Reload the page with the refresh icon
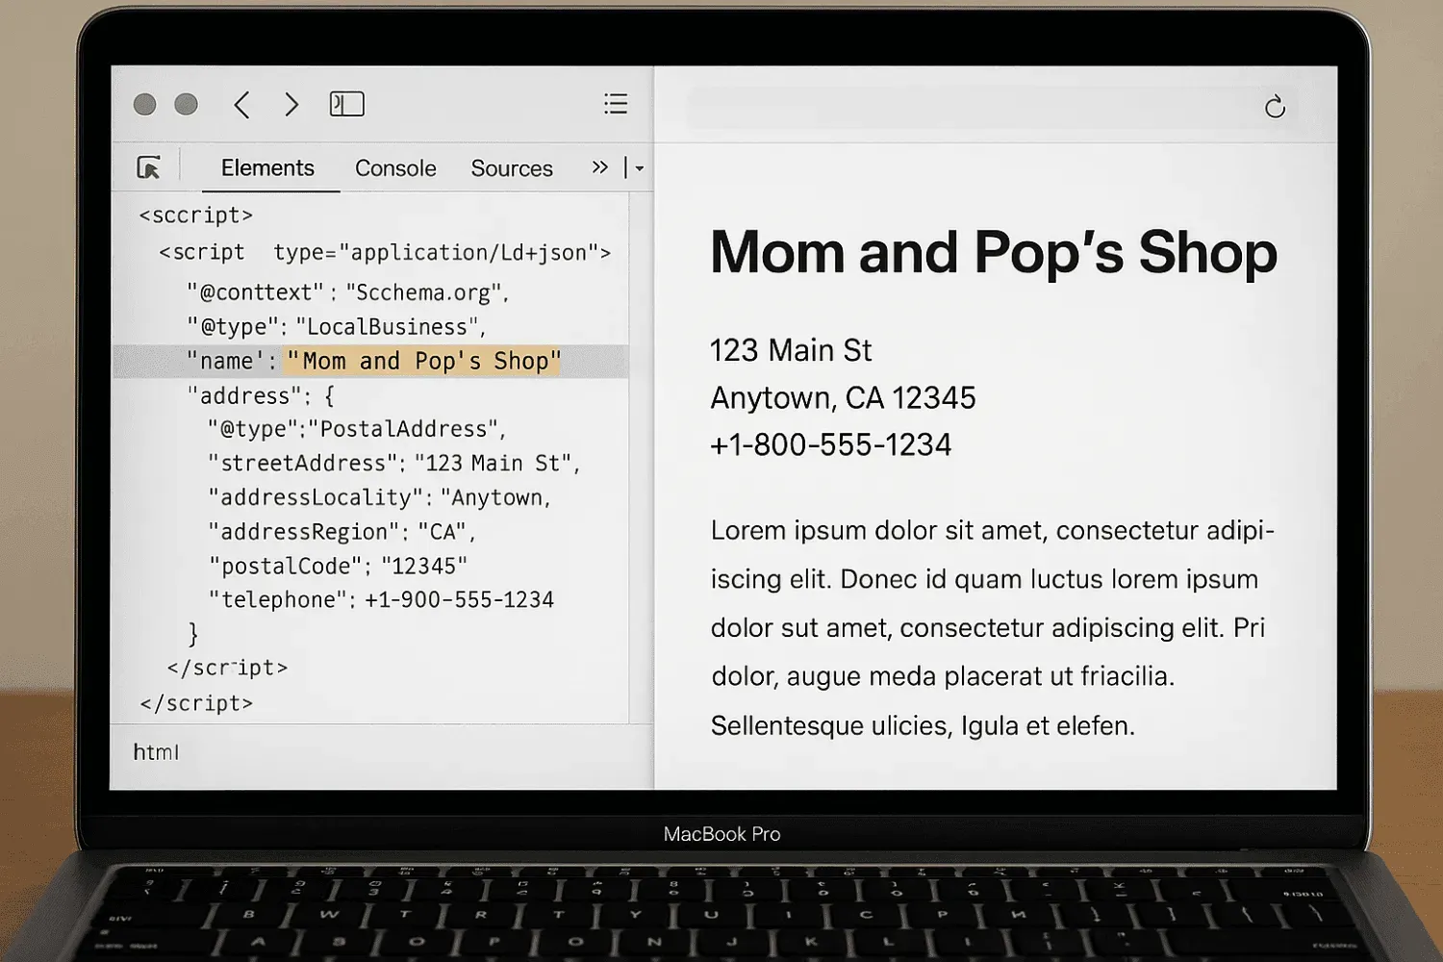The image size is (1443, 962). (1275, 107)
